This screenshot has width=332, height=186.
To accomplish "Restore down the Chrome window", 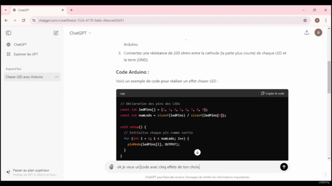I will coord(314,10).
